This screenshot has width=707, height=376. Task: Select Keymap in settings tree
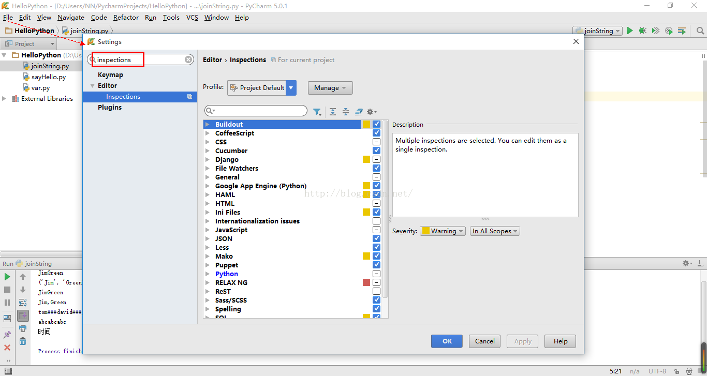(110, 75)
